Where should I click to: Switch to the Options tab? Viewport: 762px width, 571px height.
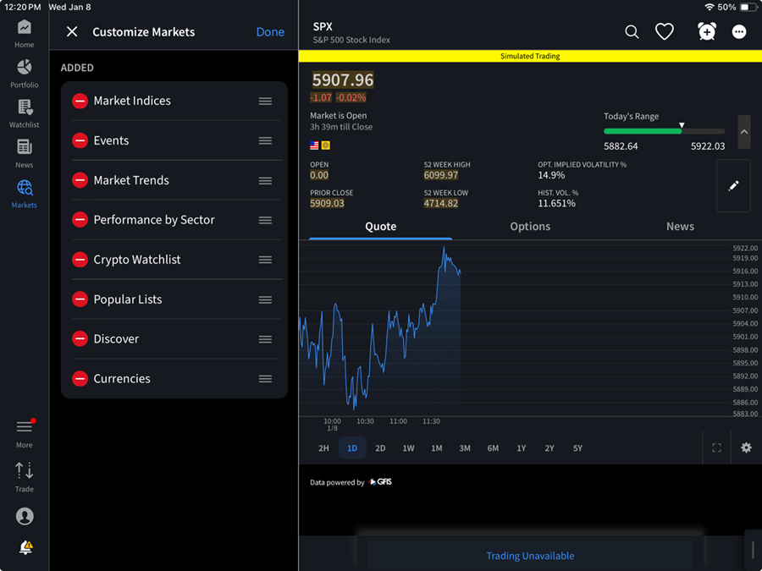pyautogui.click(x=530, y=226)
